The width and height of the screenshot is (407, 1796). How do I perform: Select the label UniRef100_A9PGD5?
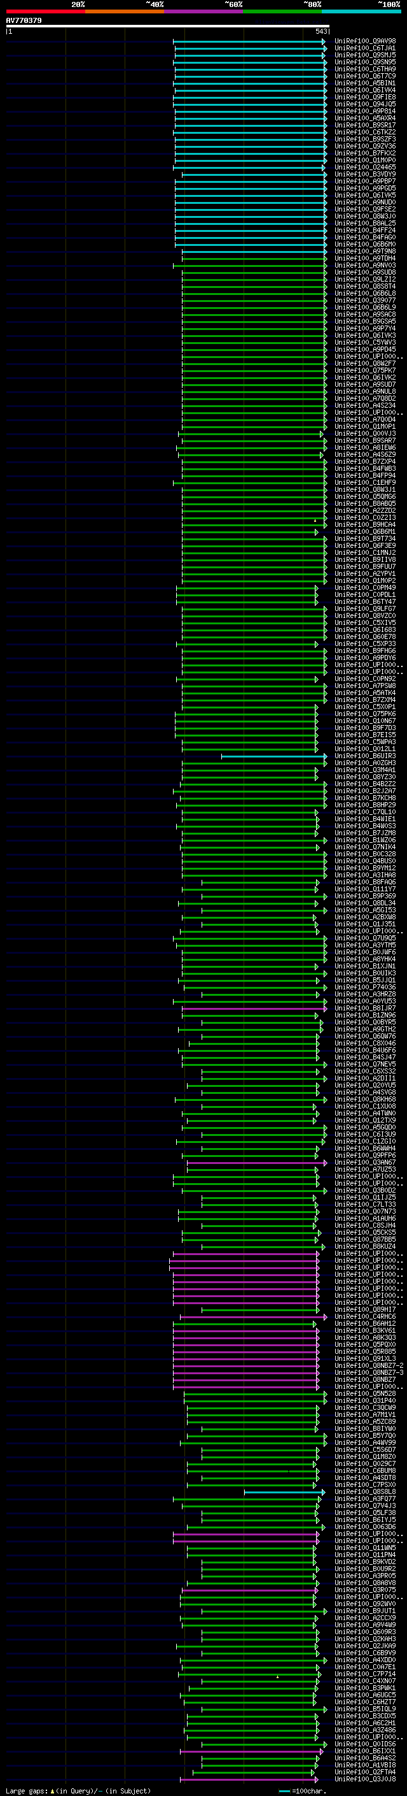coord(364,188)
